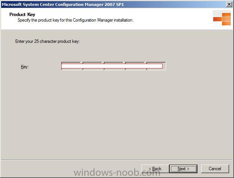Screen dimensions: 234x178
Task: Close the setup wizard window
Action: 229,4
